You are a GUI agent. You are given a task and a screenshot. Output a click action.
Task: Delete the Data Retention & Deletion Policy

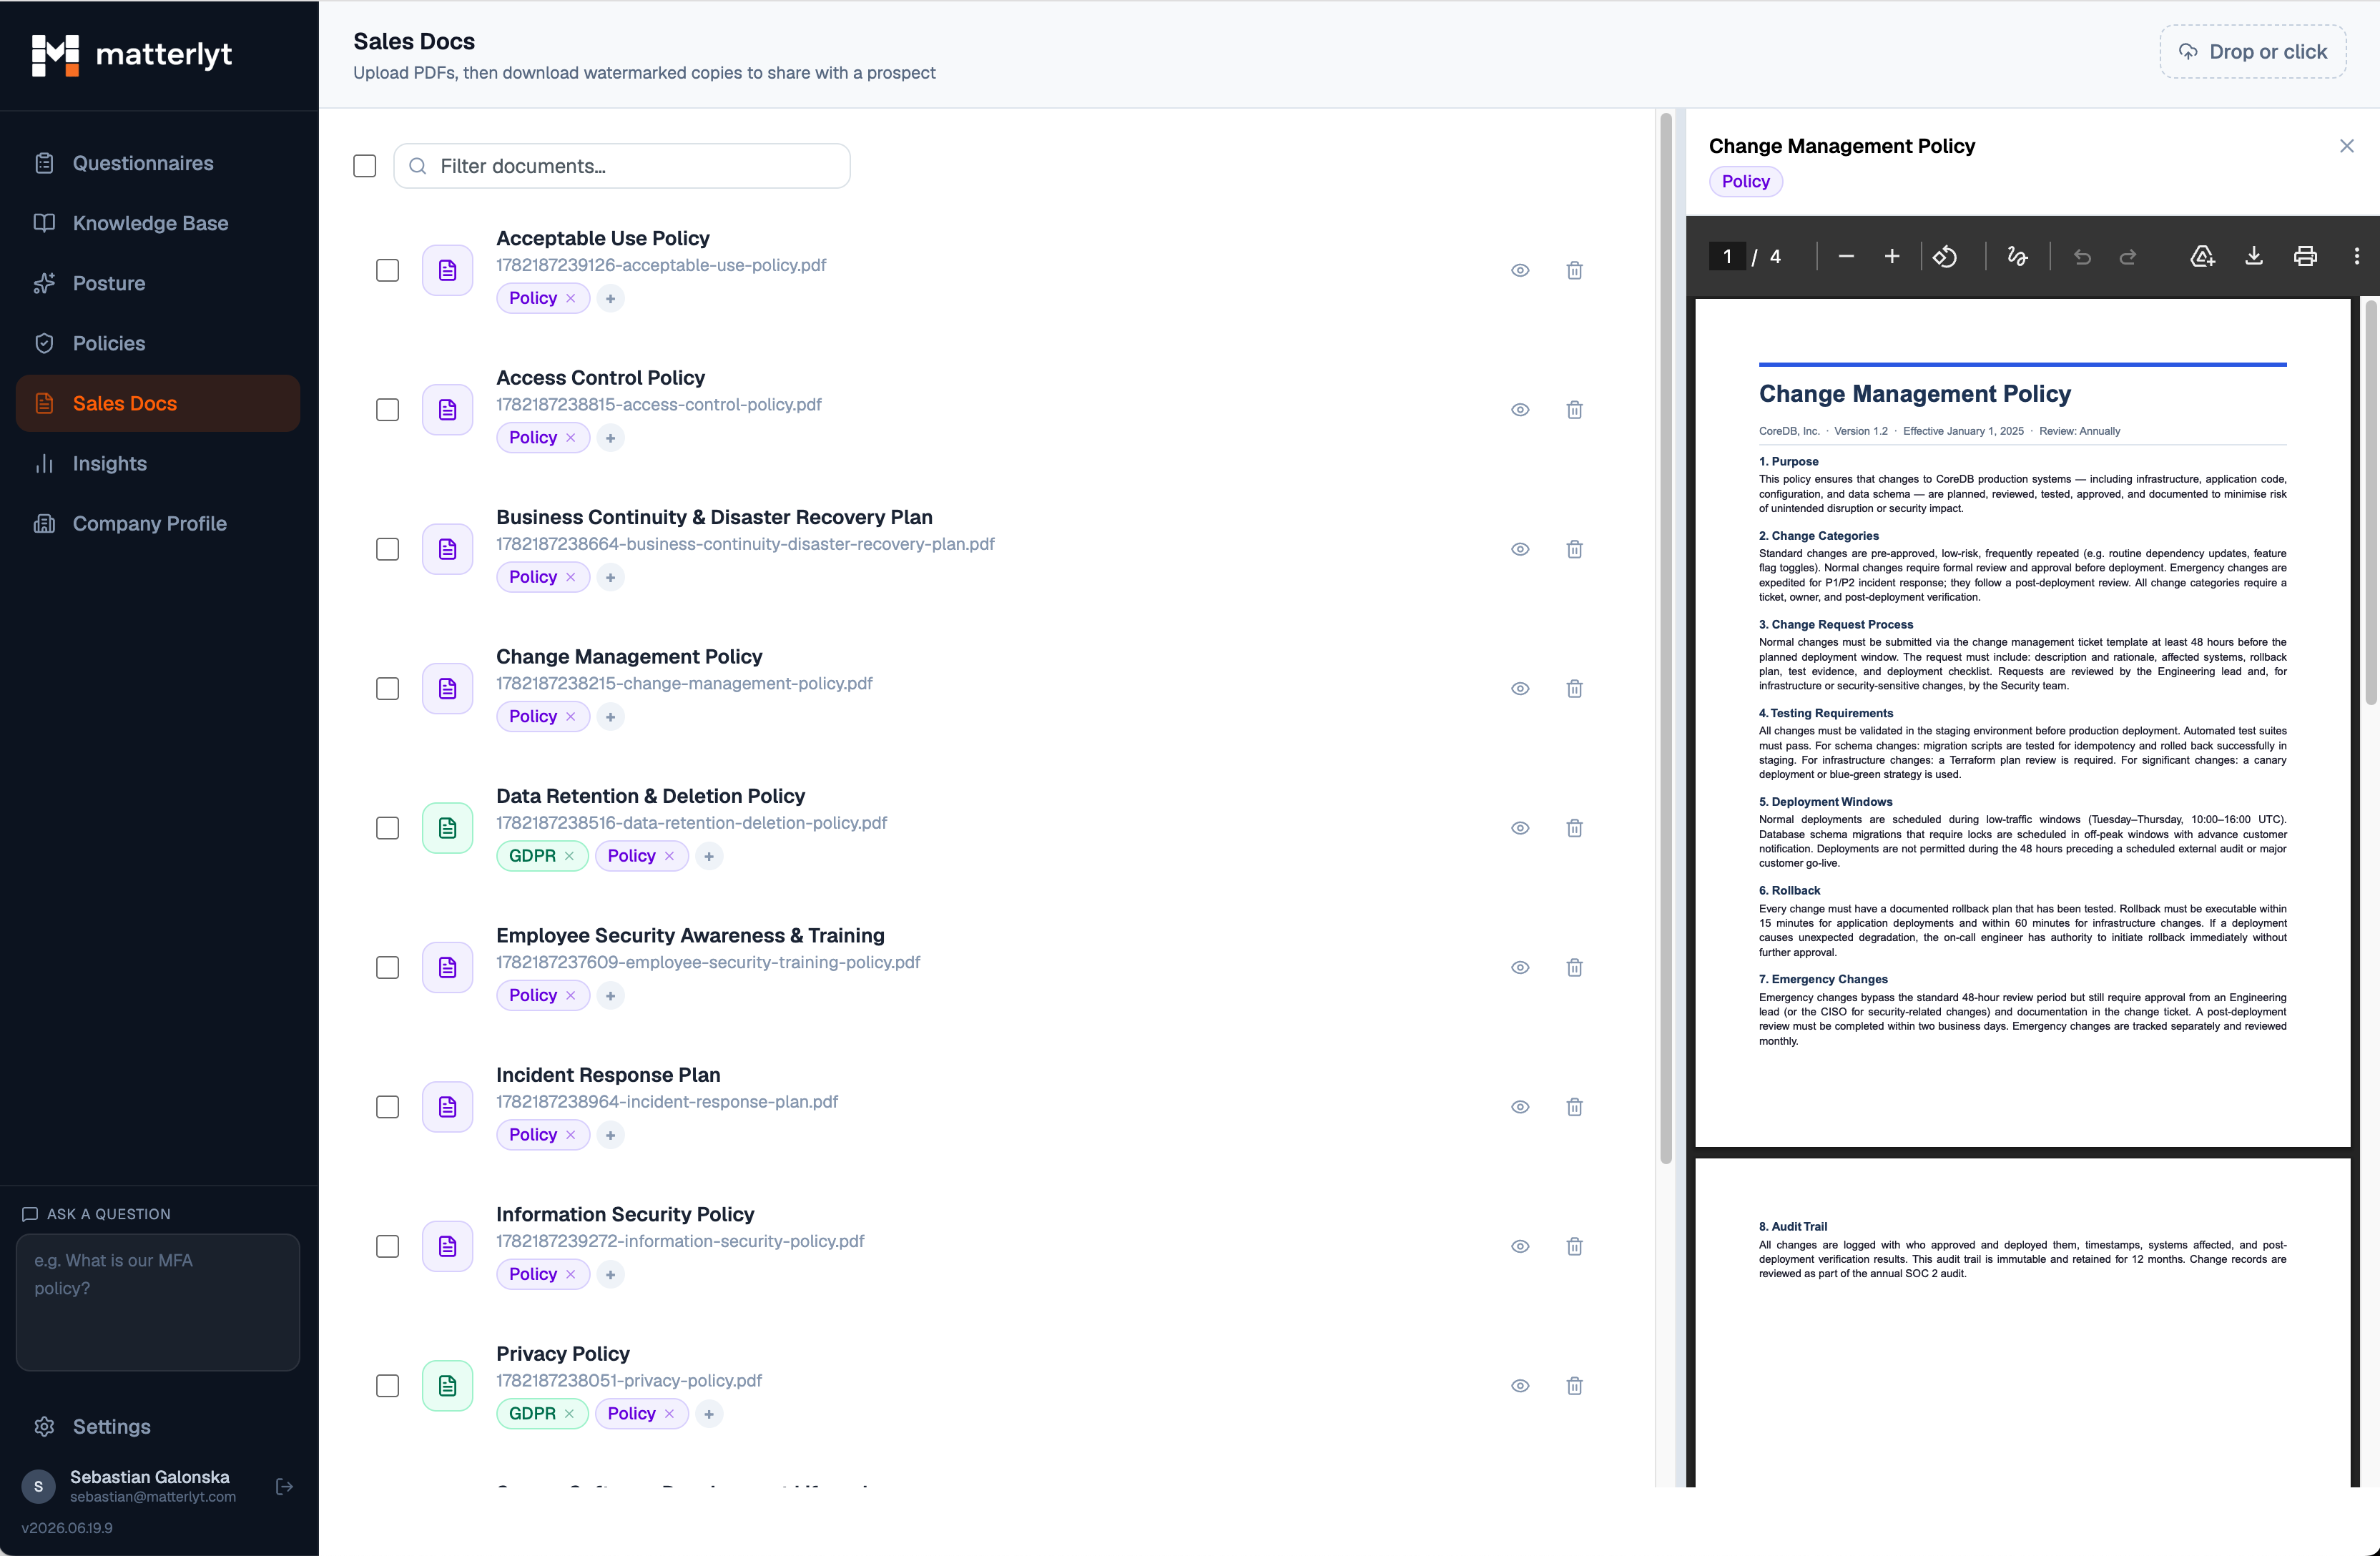[x=1574, y=828]
